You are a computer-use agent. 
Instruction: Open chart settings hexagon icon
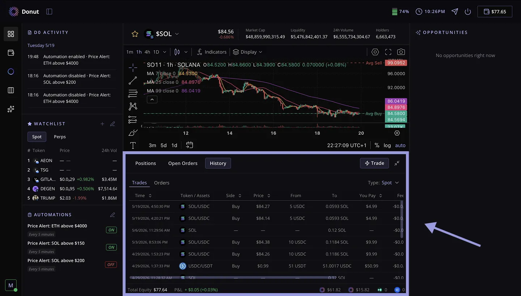pos(375,52)
